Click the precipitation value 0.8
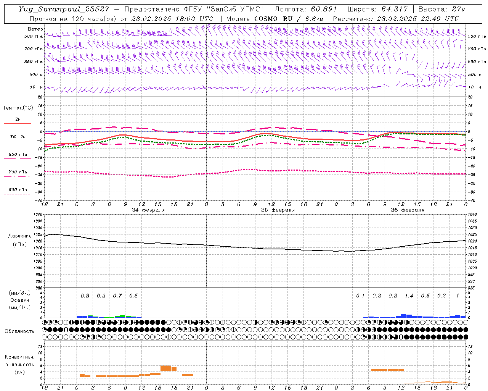The width and height of the screenshot is (488, 391). [85, 296]
